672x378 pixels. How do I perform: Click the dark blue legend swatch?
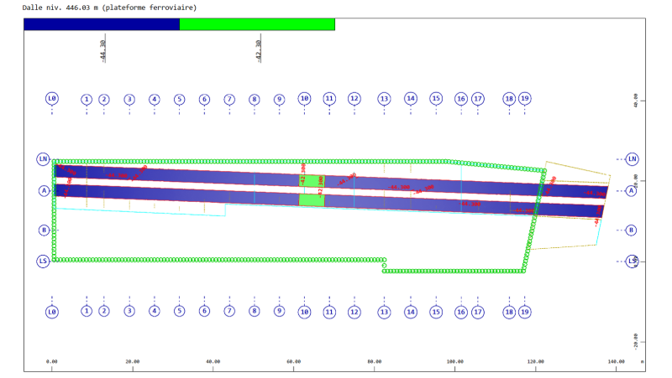pyautogui.click(x=102, y=24)
